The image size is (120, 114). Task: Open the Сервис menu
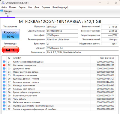(x=22, y=7)
